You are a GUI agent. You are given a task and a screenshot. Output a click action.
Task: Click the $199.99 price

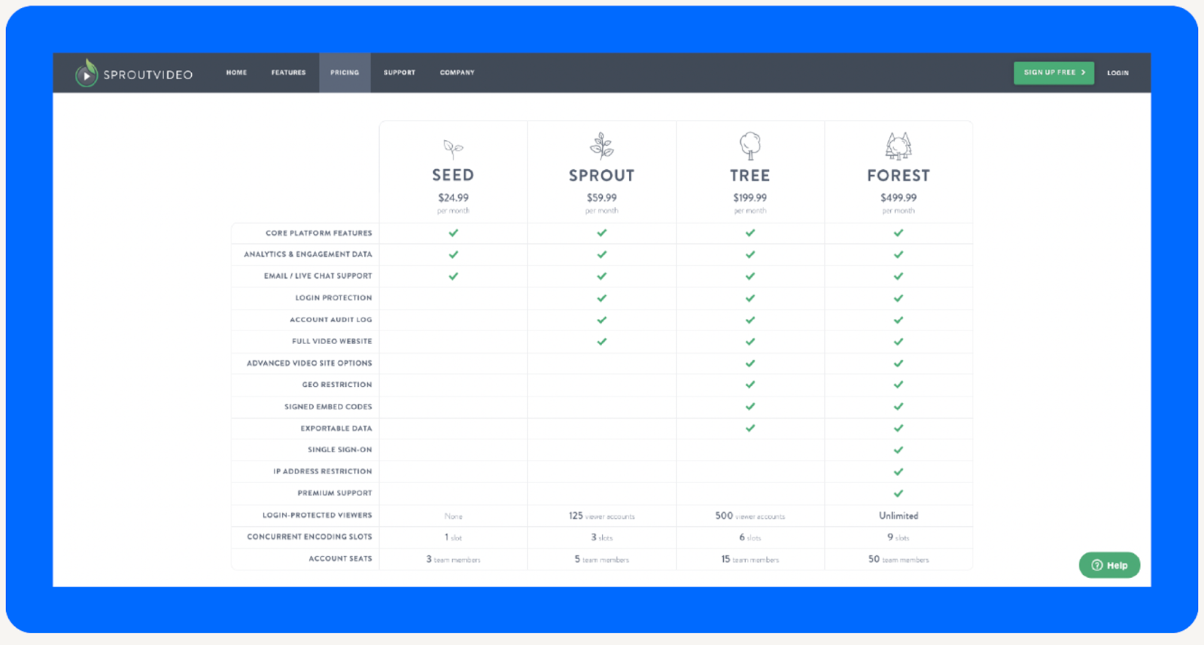[749, 198]
